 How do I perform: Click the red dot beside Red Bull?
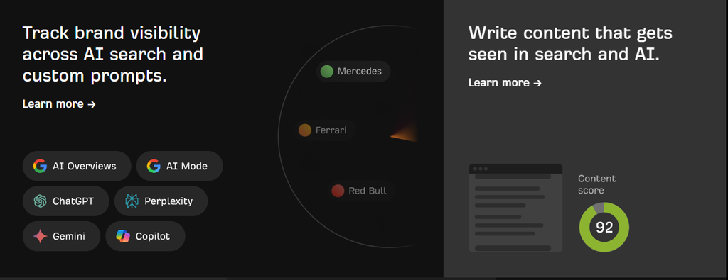pos(338,190)
